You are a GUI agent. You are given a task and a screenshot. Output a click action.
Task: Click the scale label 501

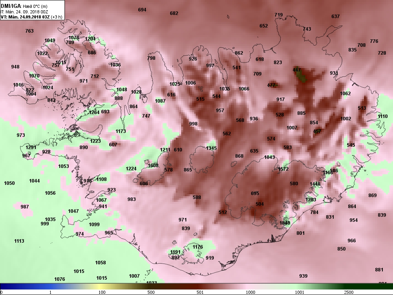pos(200,292)
